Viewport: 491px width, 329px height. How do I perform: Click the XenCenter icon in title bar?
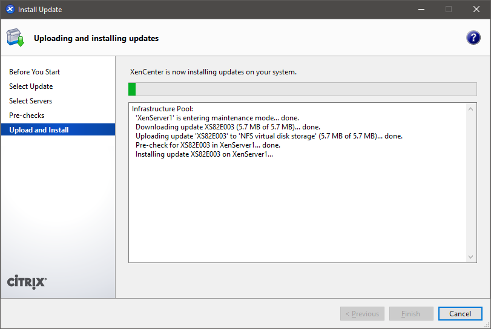pyautogui.click(x=10, y=10)
